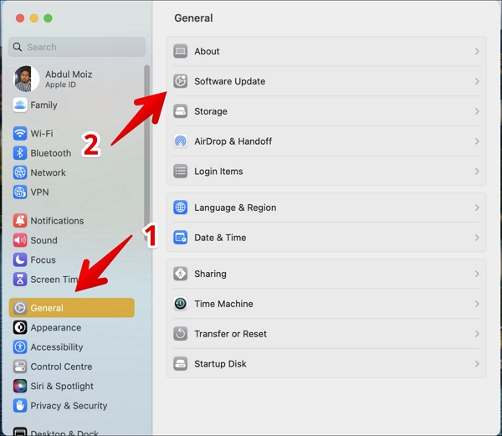Expand Software Update using its chevron
This screenshot has height=436, width=502.
click(477, 81)
